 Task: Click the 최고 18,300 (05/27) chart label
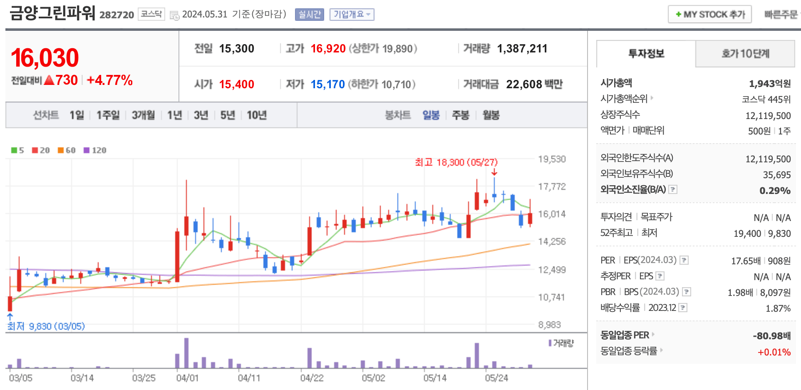click(456, 162)
